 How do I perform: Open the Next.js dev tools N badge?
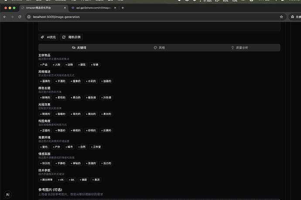click(8, 194)
